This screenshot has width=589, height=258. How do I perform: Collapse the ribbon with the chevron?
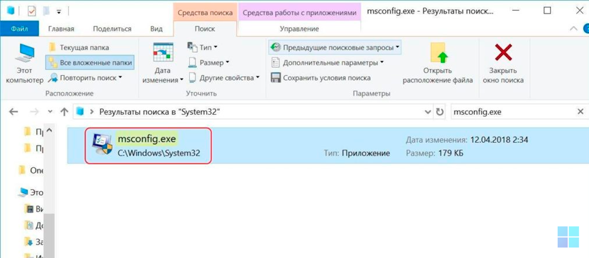573,29
